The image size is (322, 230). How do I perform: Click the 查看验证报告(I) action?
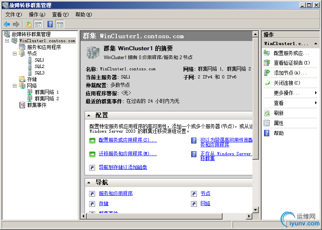292,63
